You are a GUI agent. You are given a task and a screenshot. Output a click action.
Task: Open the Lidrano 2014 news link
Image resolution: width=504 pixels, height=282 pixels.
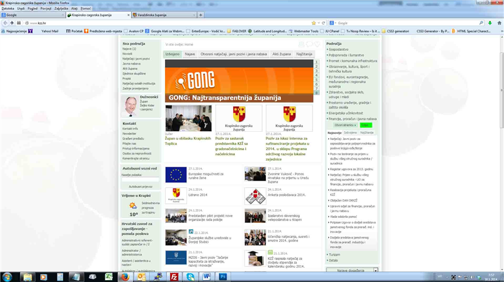coord(198,195)
